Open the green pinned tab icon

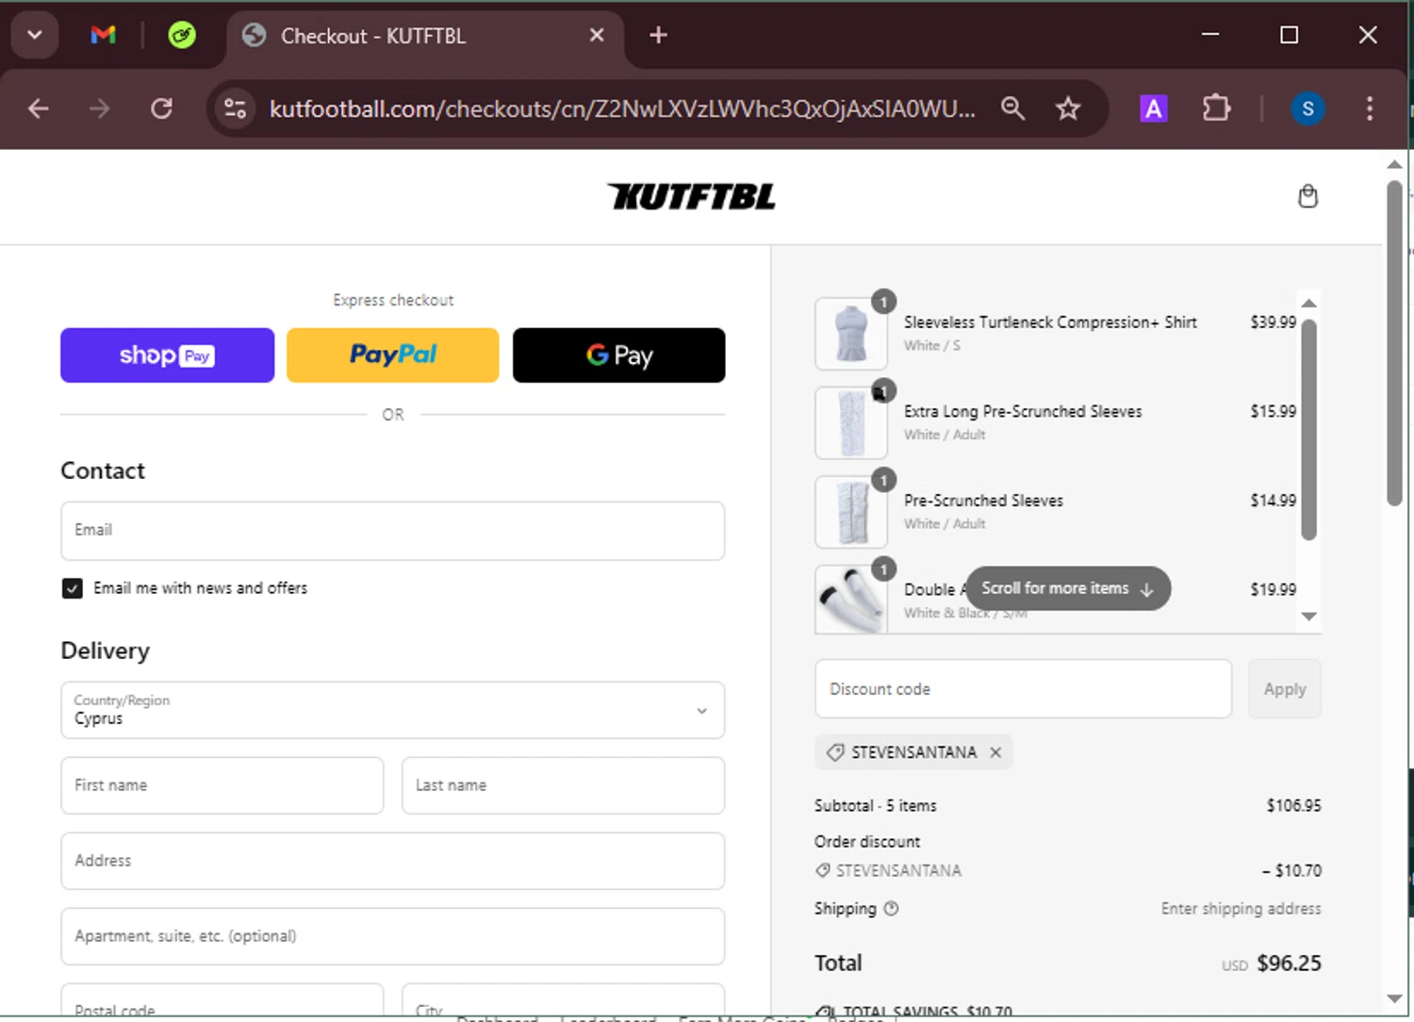pos(182,36)
